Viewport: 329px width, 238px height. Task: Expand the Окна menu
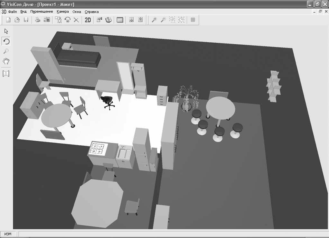click(76, 12)
